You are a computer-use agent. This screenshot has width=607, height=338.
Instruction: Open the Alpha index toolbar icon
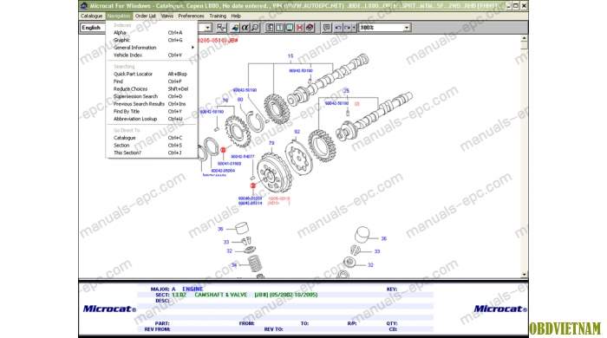[245, 28]
